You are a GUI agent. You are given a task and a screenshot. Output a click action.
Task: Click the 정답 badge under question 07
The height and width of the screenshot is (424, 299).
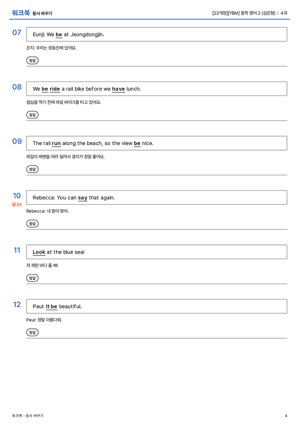(32, 60)
